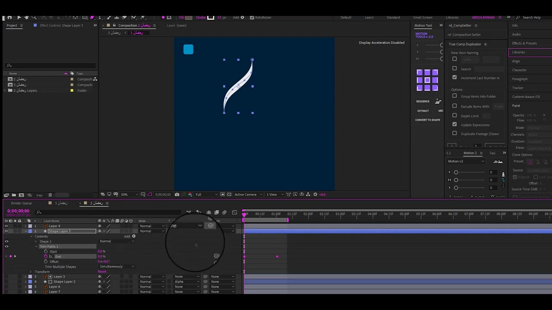Click Reset next to Transform
The image size is (552, 310).
(x=102, y=272)
